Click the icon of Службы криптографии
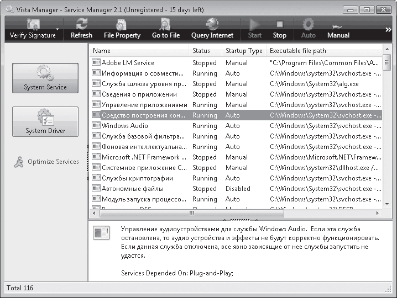Viewport: 397px width, 298px height. 96,178
